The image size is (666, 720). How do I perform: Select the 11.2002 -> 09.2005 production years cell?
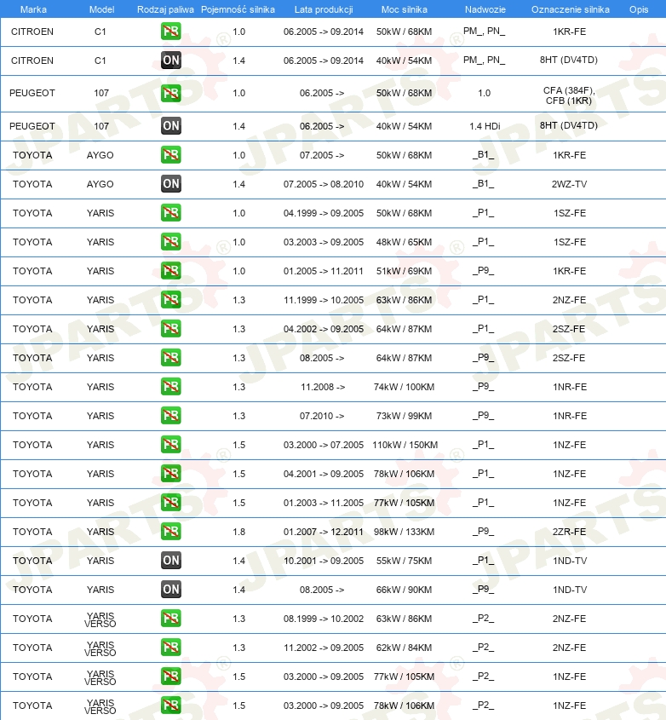click(324, 647)
